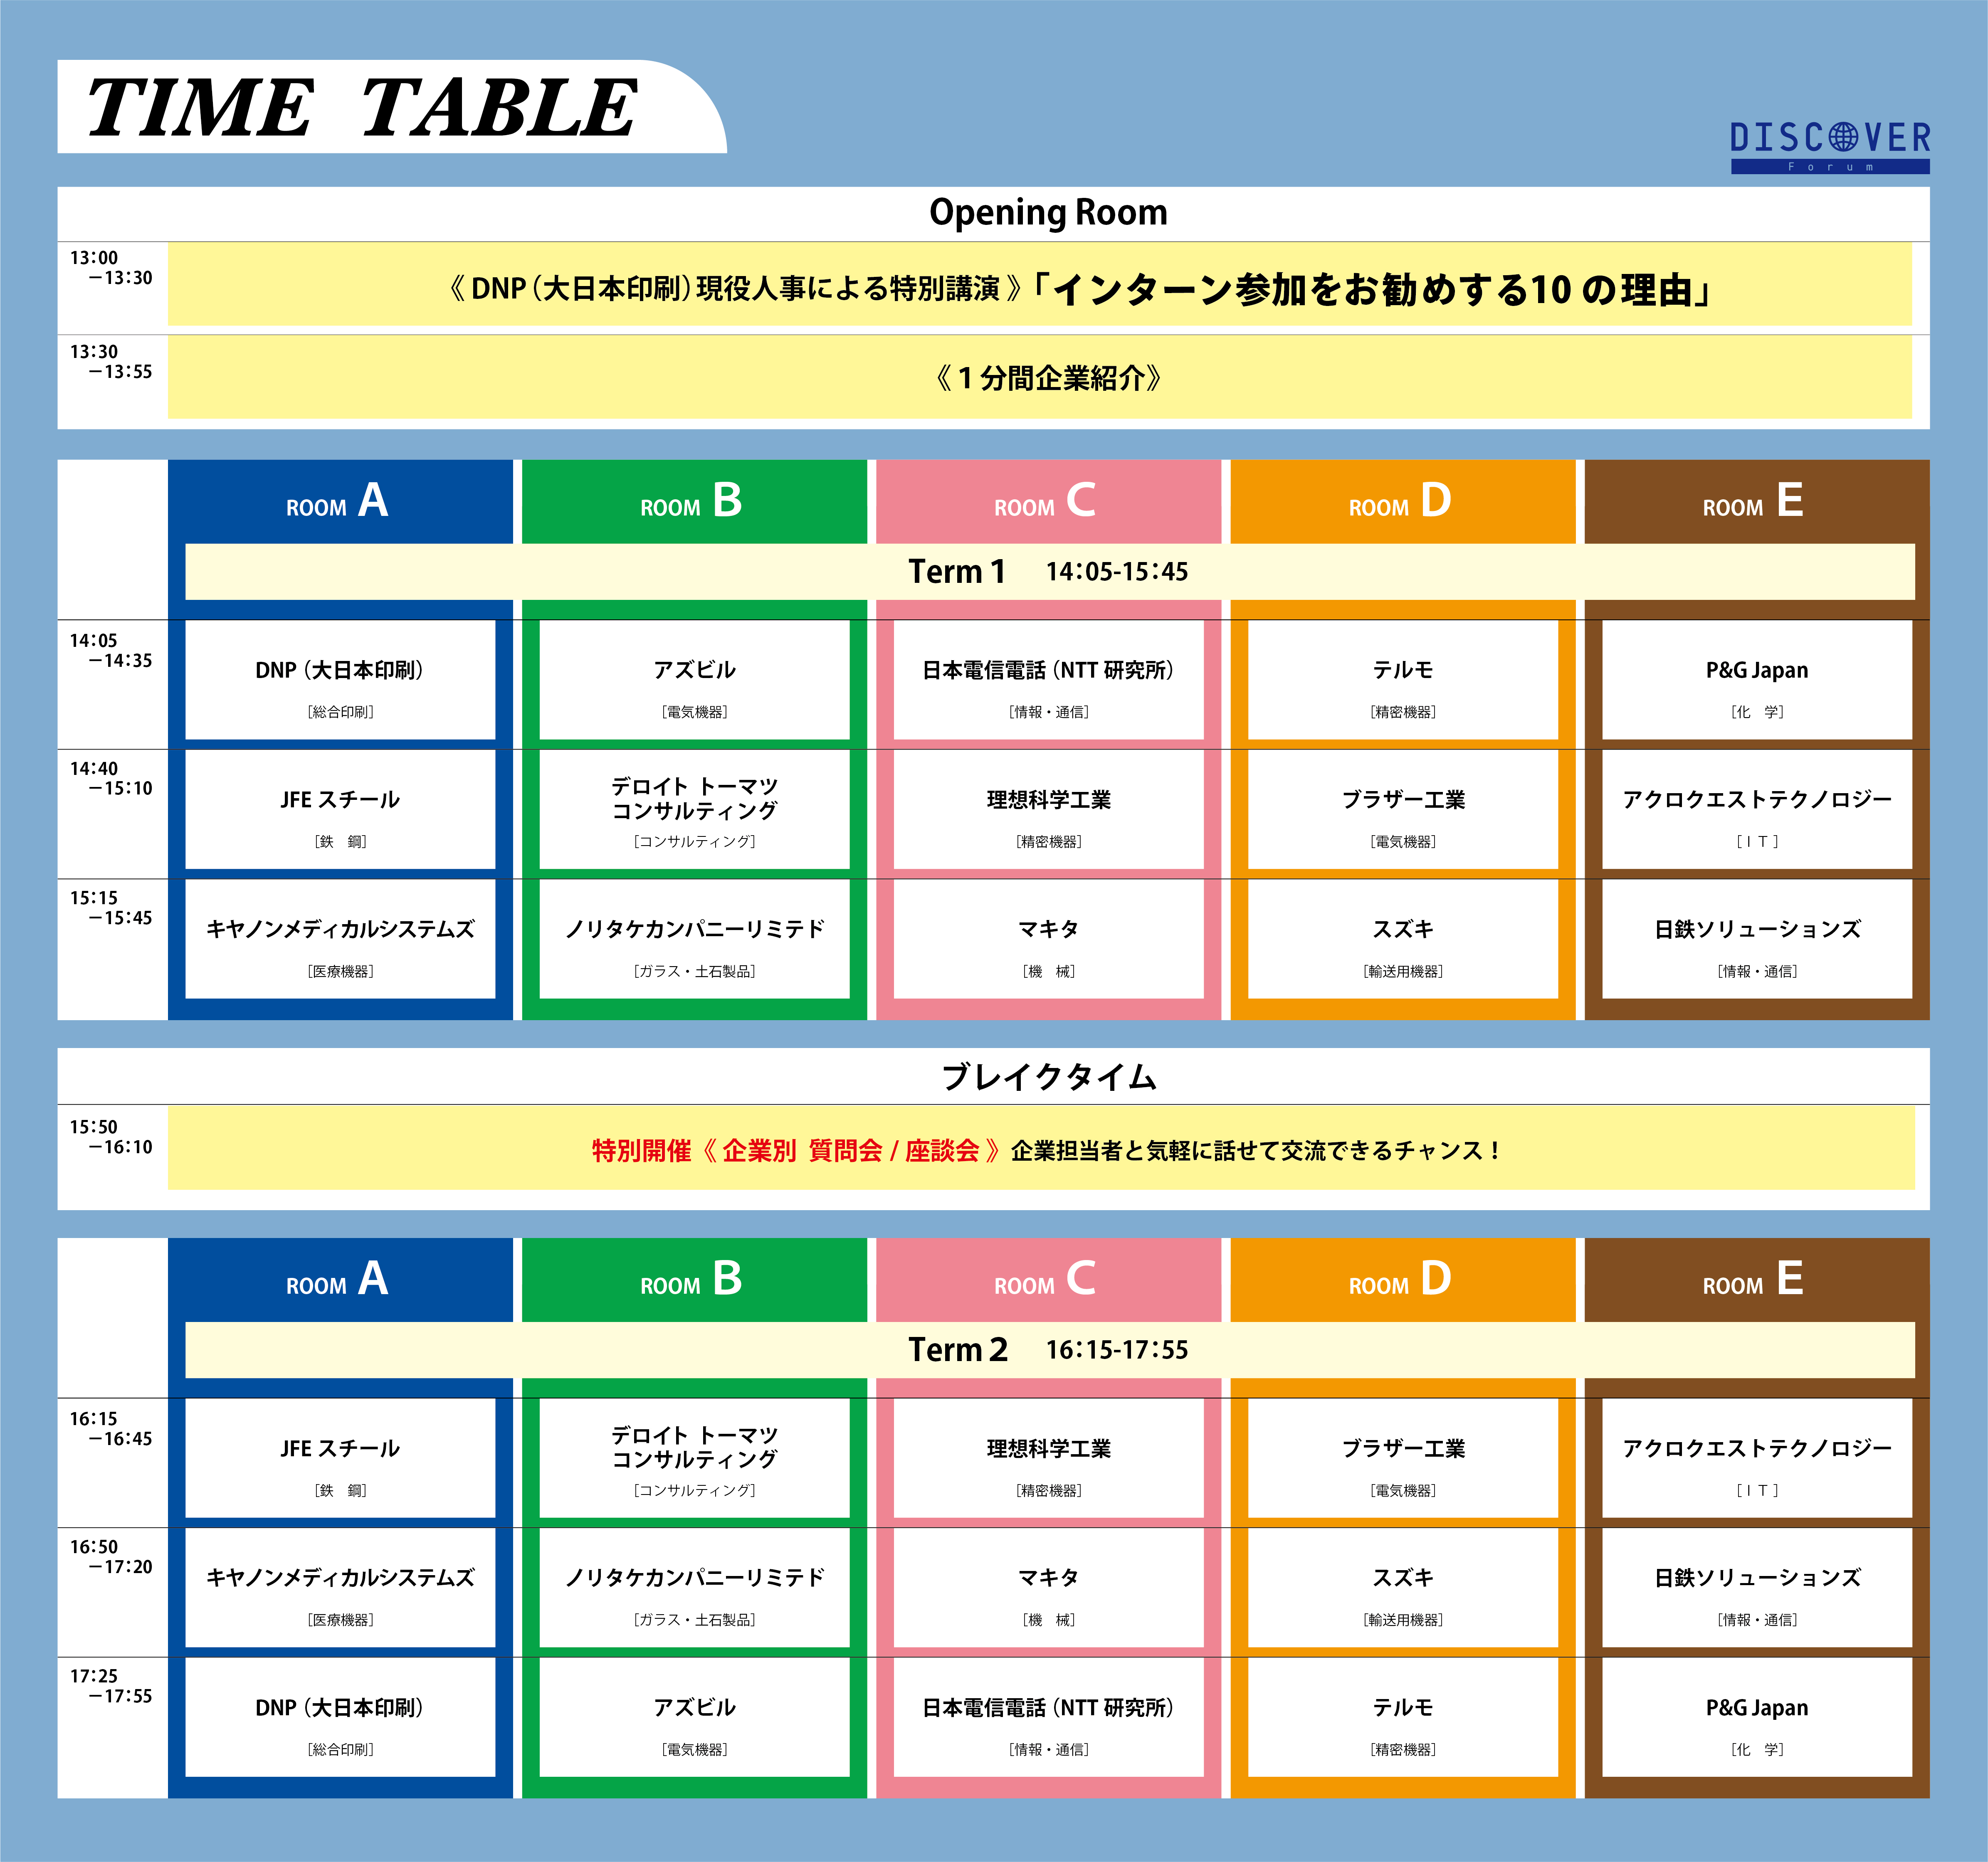The width and height of the screenshot is (1988, 1862).
Task: Click the Term 1 14:05-15:45 banner
Action: coord(1050,572)
